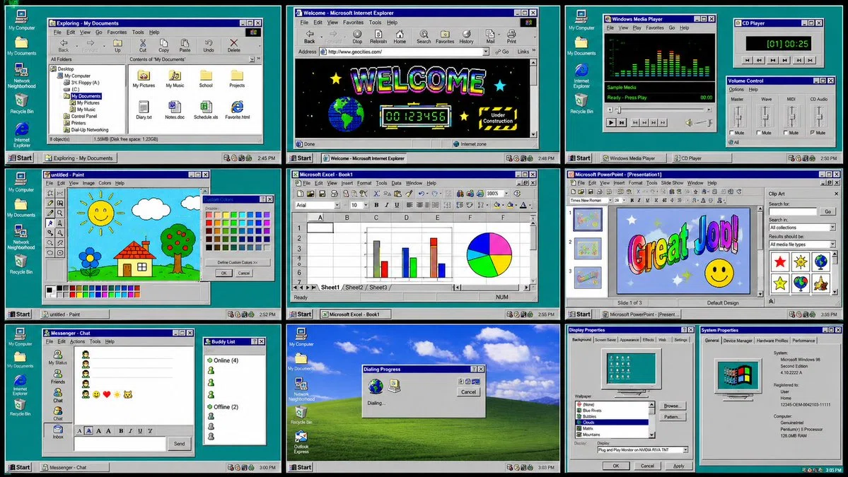Click the Media Player seek slider thumb
The height and width of the screenshot is (477, 848).
[620, 110]
